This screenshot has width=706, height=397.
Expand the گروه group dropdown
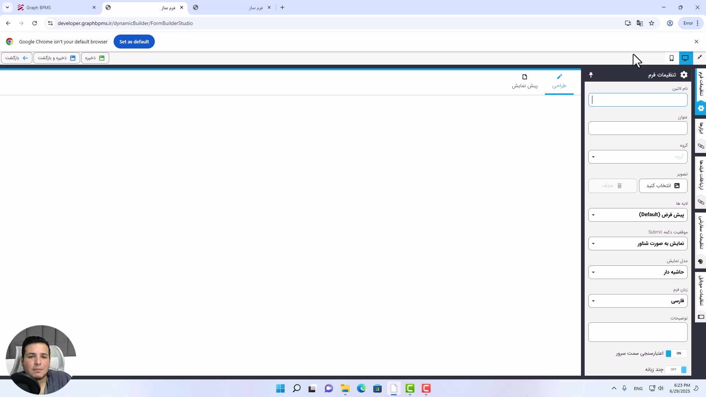click(x=638, y=157)
